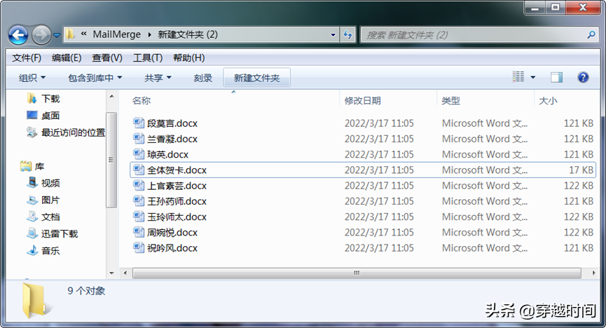The image size is (606, 328).
Task: Open the address bar previous locations dropdown
Action: click(333, 35)
